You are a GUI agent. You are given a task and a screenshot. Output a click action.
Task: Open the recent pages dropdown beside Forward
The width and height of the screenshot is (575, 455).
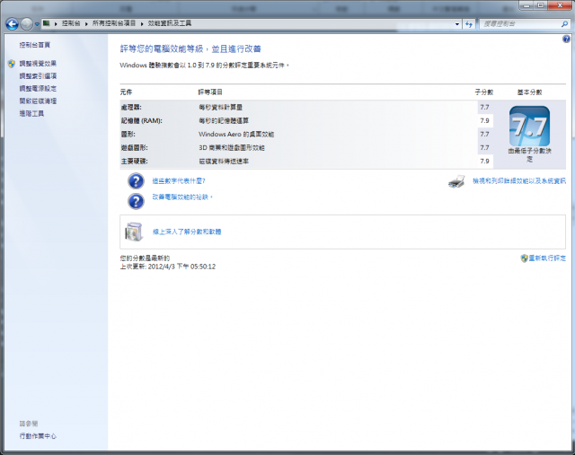[37, 24]
